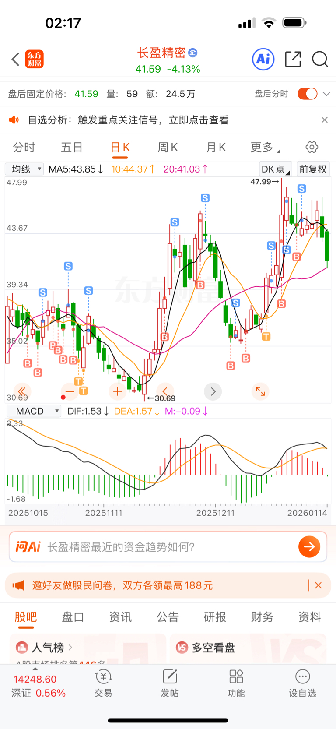The height and width of the screenshot is (729, 336).
Task: Open the 东方财富 logo icon
Action: point(34,59)
